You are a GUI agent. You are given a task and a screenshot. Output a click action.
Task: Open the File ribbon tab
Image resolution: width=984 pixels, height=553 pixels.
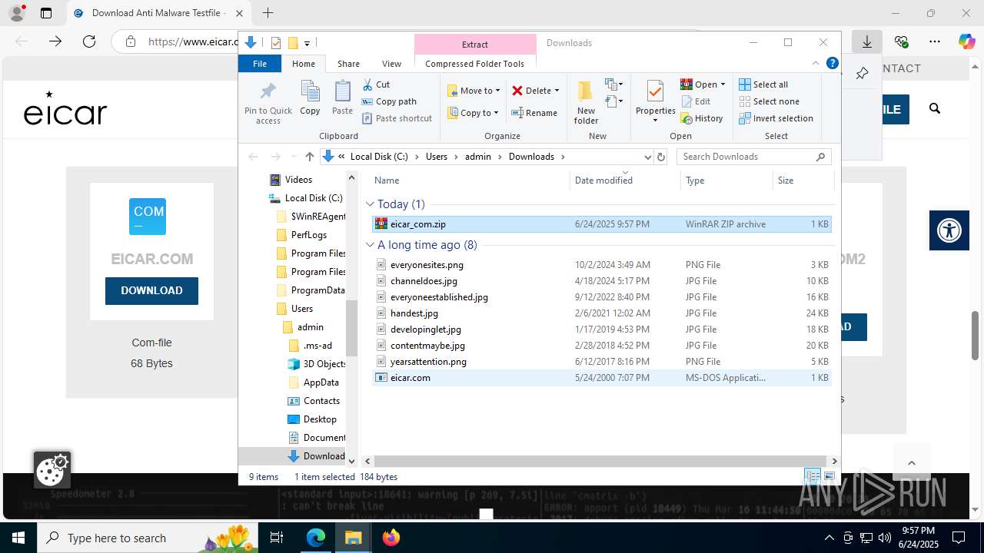tap(260, 64)
